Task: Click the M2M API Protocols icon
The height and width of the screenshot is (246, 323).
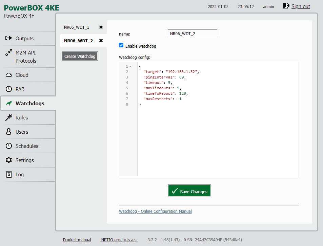Action: (9, 53)
